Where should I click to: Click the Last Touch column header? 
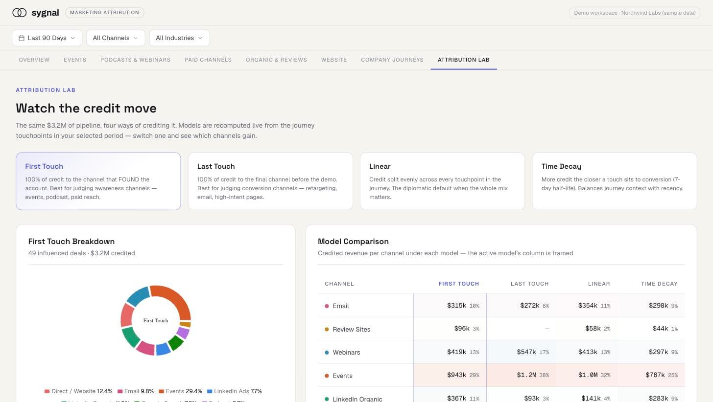tap(530, 284)
